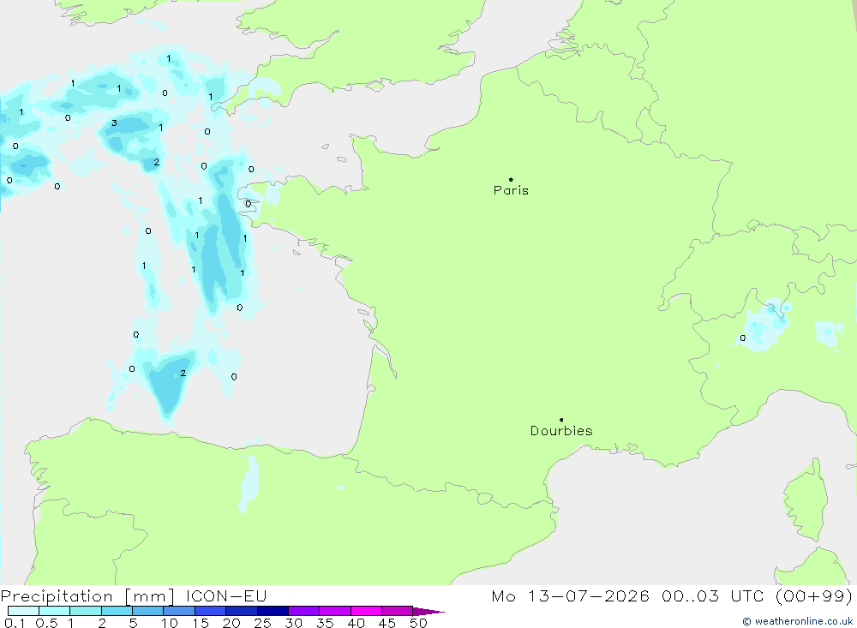
Task: Click the legend label 15
Action: 201,623
